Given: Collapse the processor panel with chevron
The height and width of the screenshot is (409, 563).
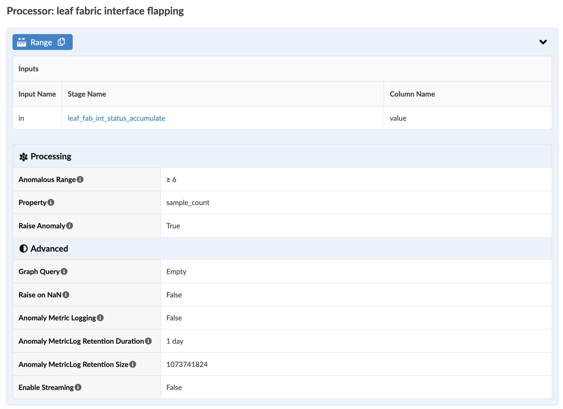Looking at the screenshot, I should pyautogui.click(x=543, y=42).
